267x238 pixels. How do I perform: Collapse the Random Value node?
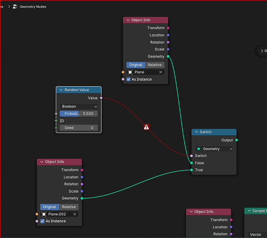click(x=61, y=90)
